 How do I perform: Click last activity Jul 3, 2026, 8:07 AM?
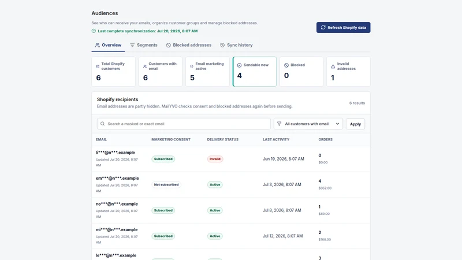282,184
